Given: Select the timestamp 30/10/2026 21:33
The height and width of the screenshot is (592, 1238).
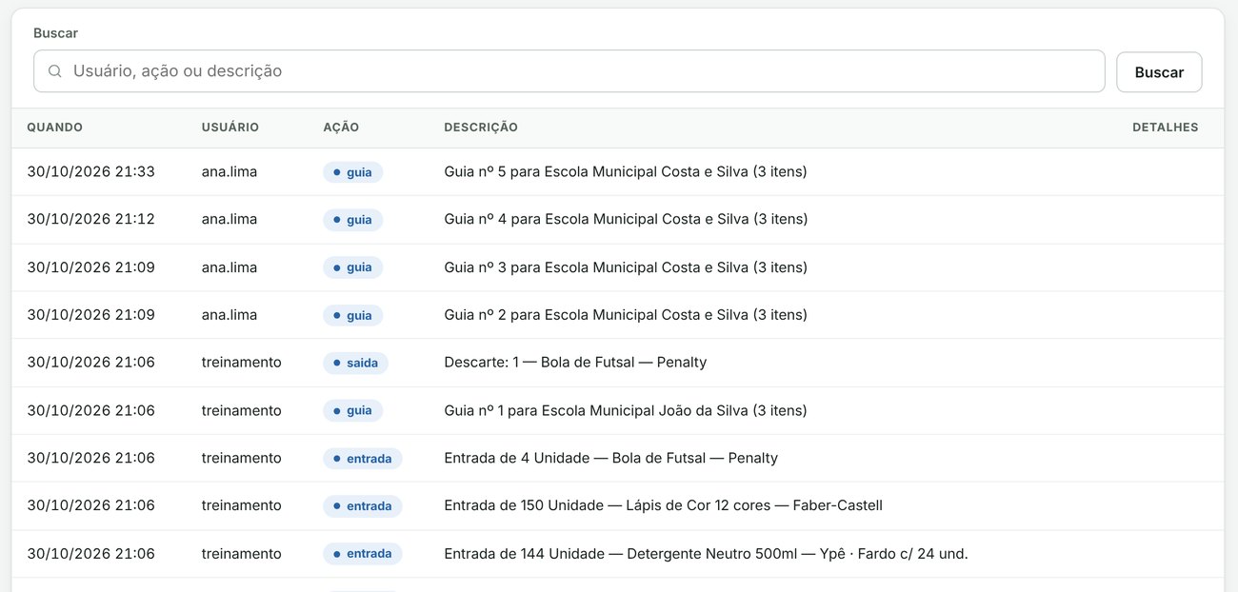Looking at the screenshot, I should [91, 172].
